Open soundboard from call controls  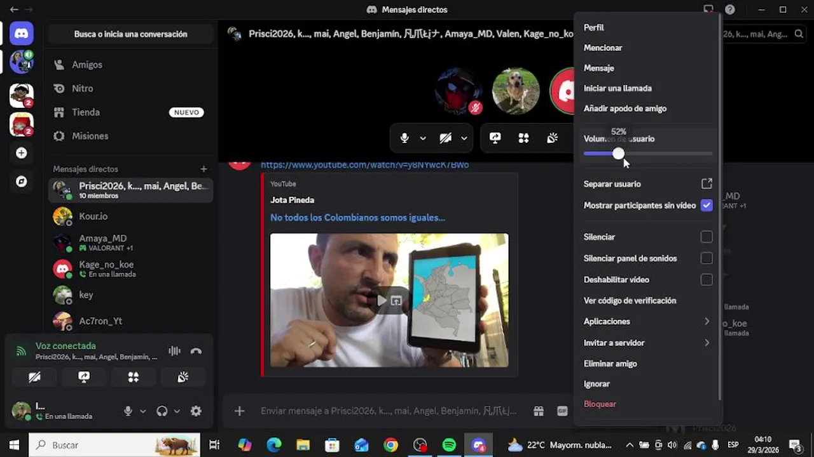click(x=553, y=138)
